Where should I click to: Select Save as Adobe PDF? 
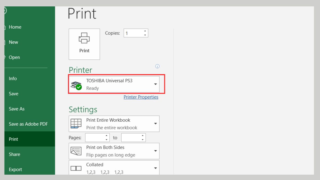[28, 124]
